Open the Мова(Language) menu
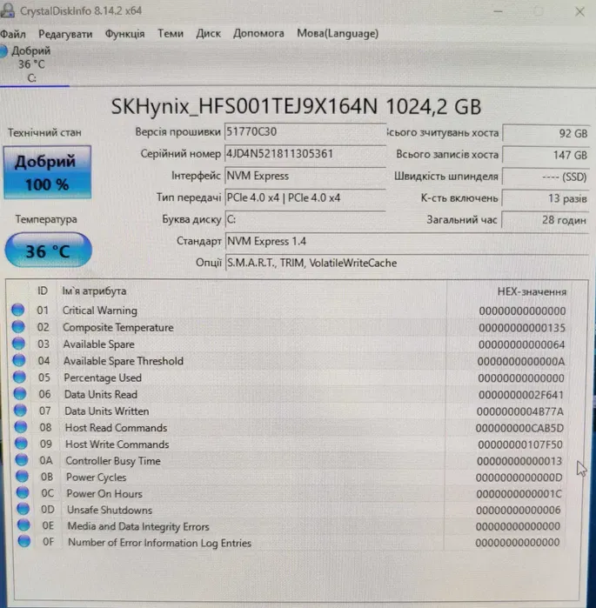The height and width of the screenshot is (608, 596). click(338, 33)
